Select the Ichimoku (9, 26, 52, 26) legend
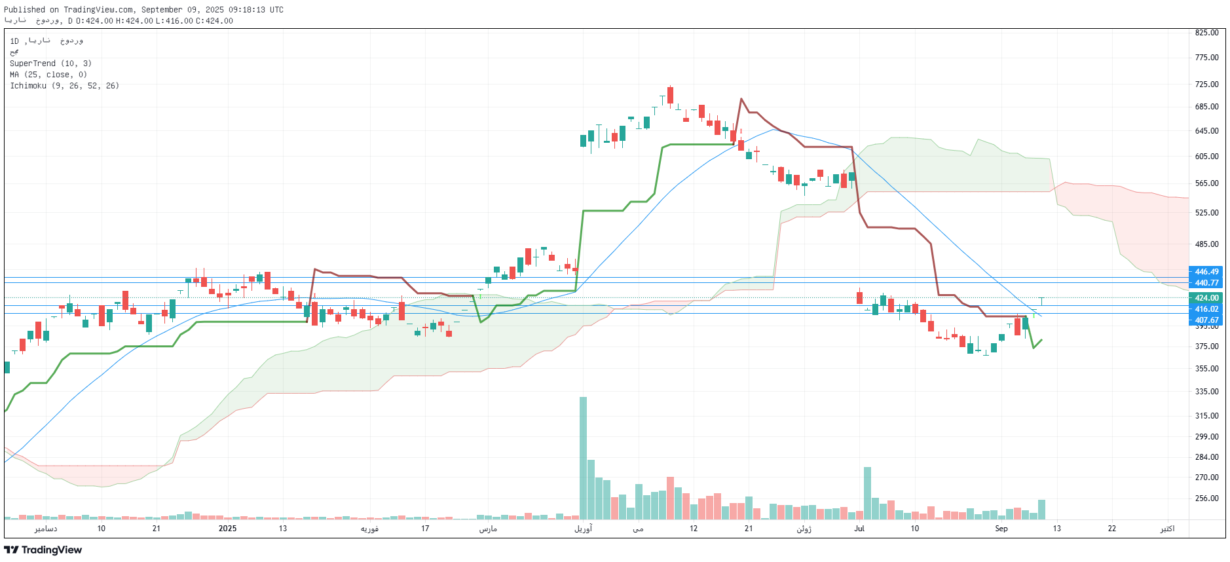This screenshot has width=1230, height=562. 64,86
